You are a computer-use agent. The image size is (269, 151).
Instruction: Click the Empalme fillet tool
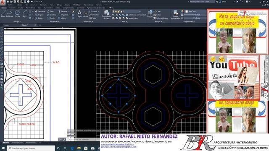coord(63,15)
